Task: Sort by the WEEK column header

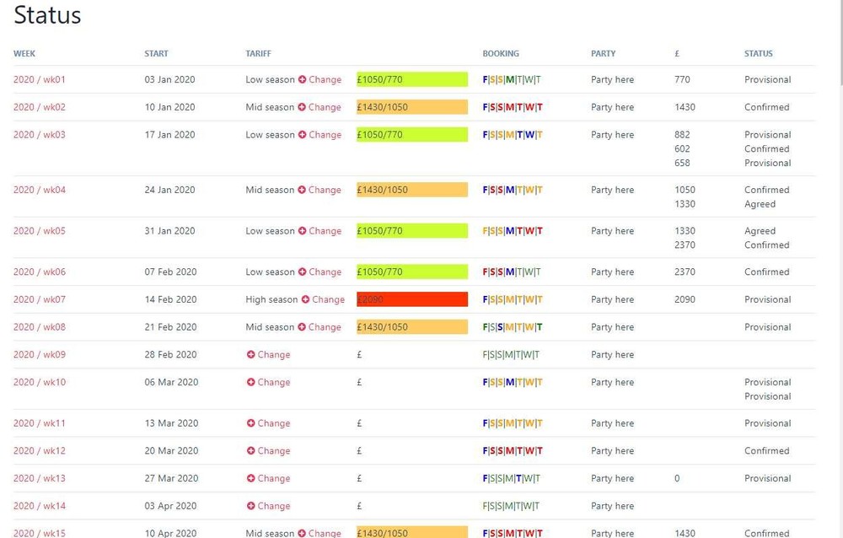Action: (x=24, y=54)
